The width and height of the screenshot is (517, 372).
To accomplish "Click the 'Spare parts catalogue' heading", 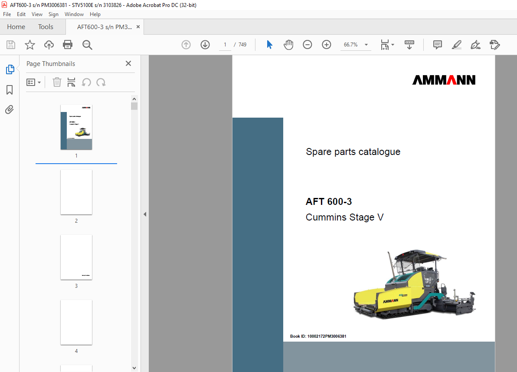I will [x=353, y=151].
